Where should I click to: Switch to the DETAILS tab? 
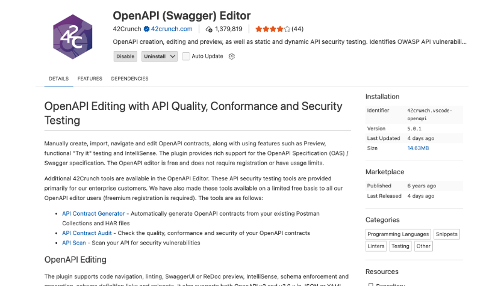59,79
